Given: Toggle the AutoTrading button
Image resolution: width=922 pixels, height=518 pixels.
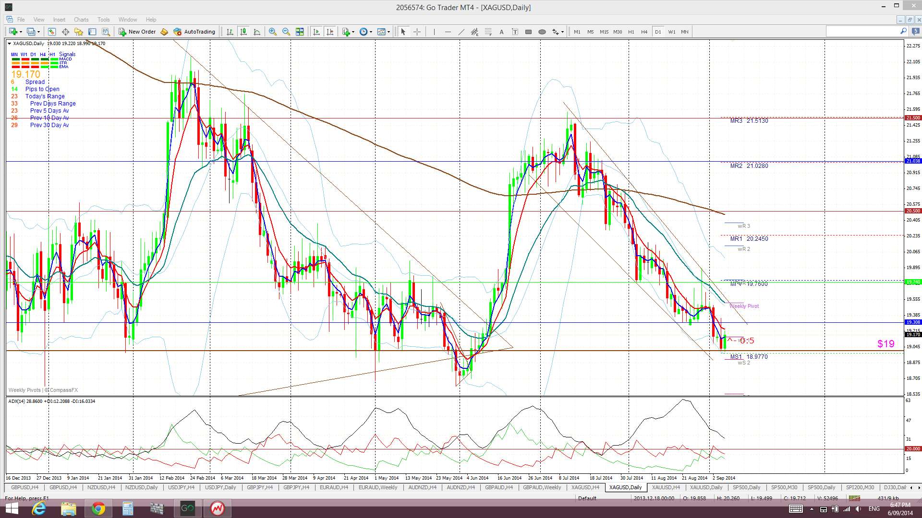Looking at the screenshot, I should click(x=194, y=32).
